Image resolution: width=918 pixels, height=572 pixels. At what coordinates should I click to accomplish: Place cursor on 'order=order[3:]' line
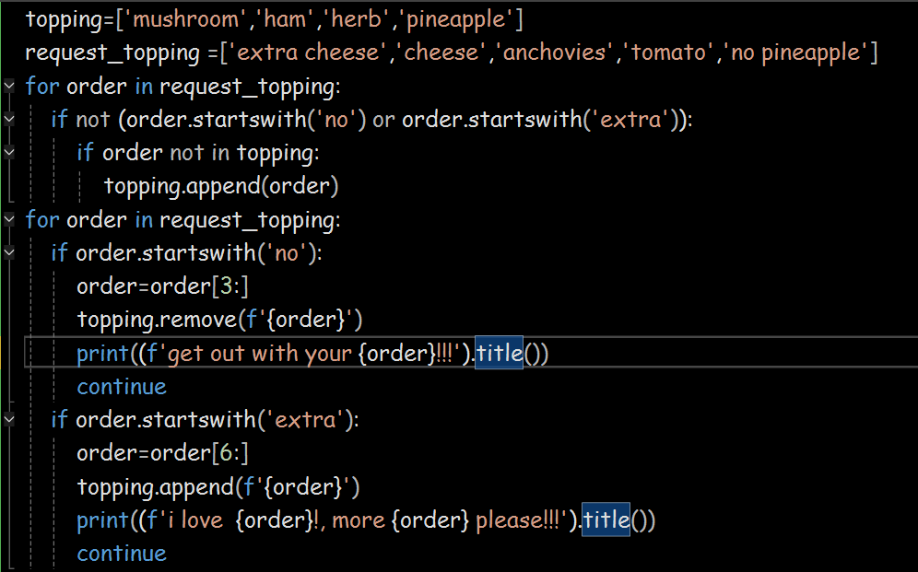click(x=163, y=286)
